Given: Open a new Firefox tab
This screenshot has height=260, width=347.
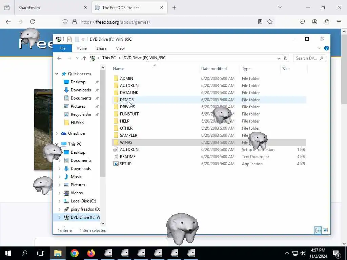Looking at the screenshot, I should point(175,8).
